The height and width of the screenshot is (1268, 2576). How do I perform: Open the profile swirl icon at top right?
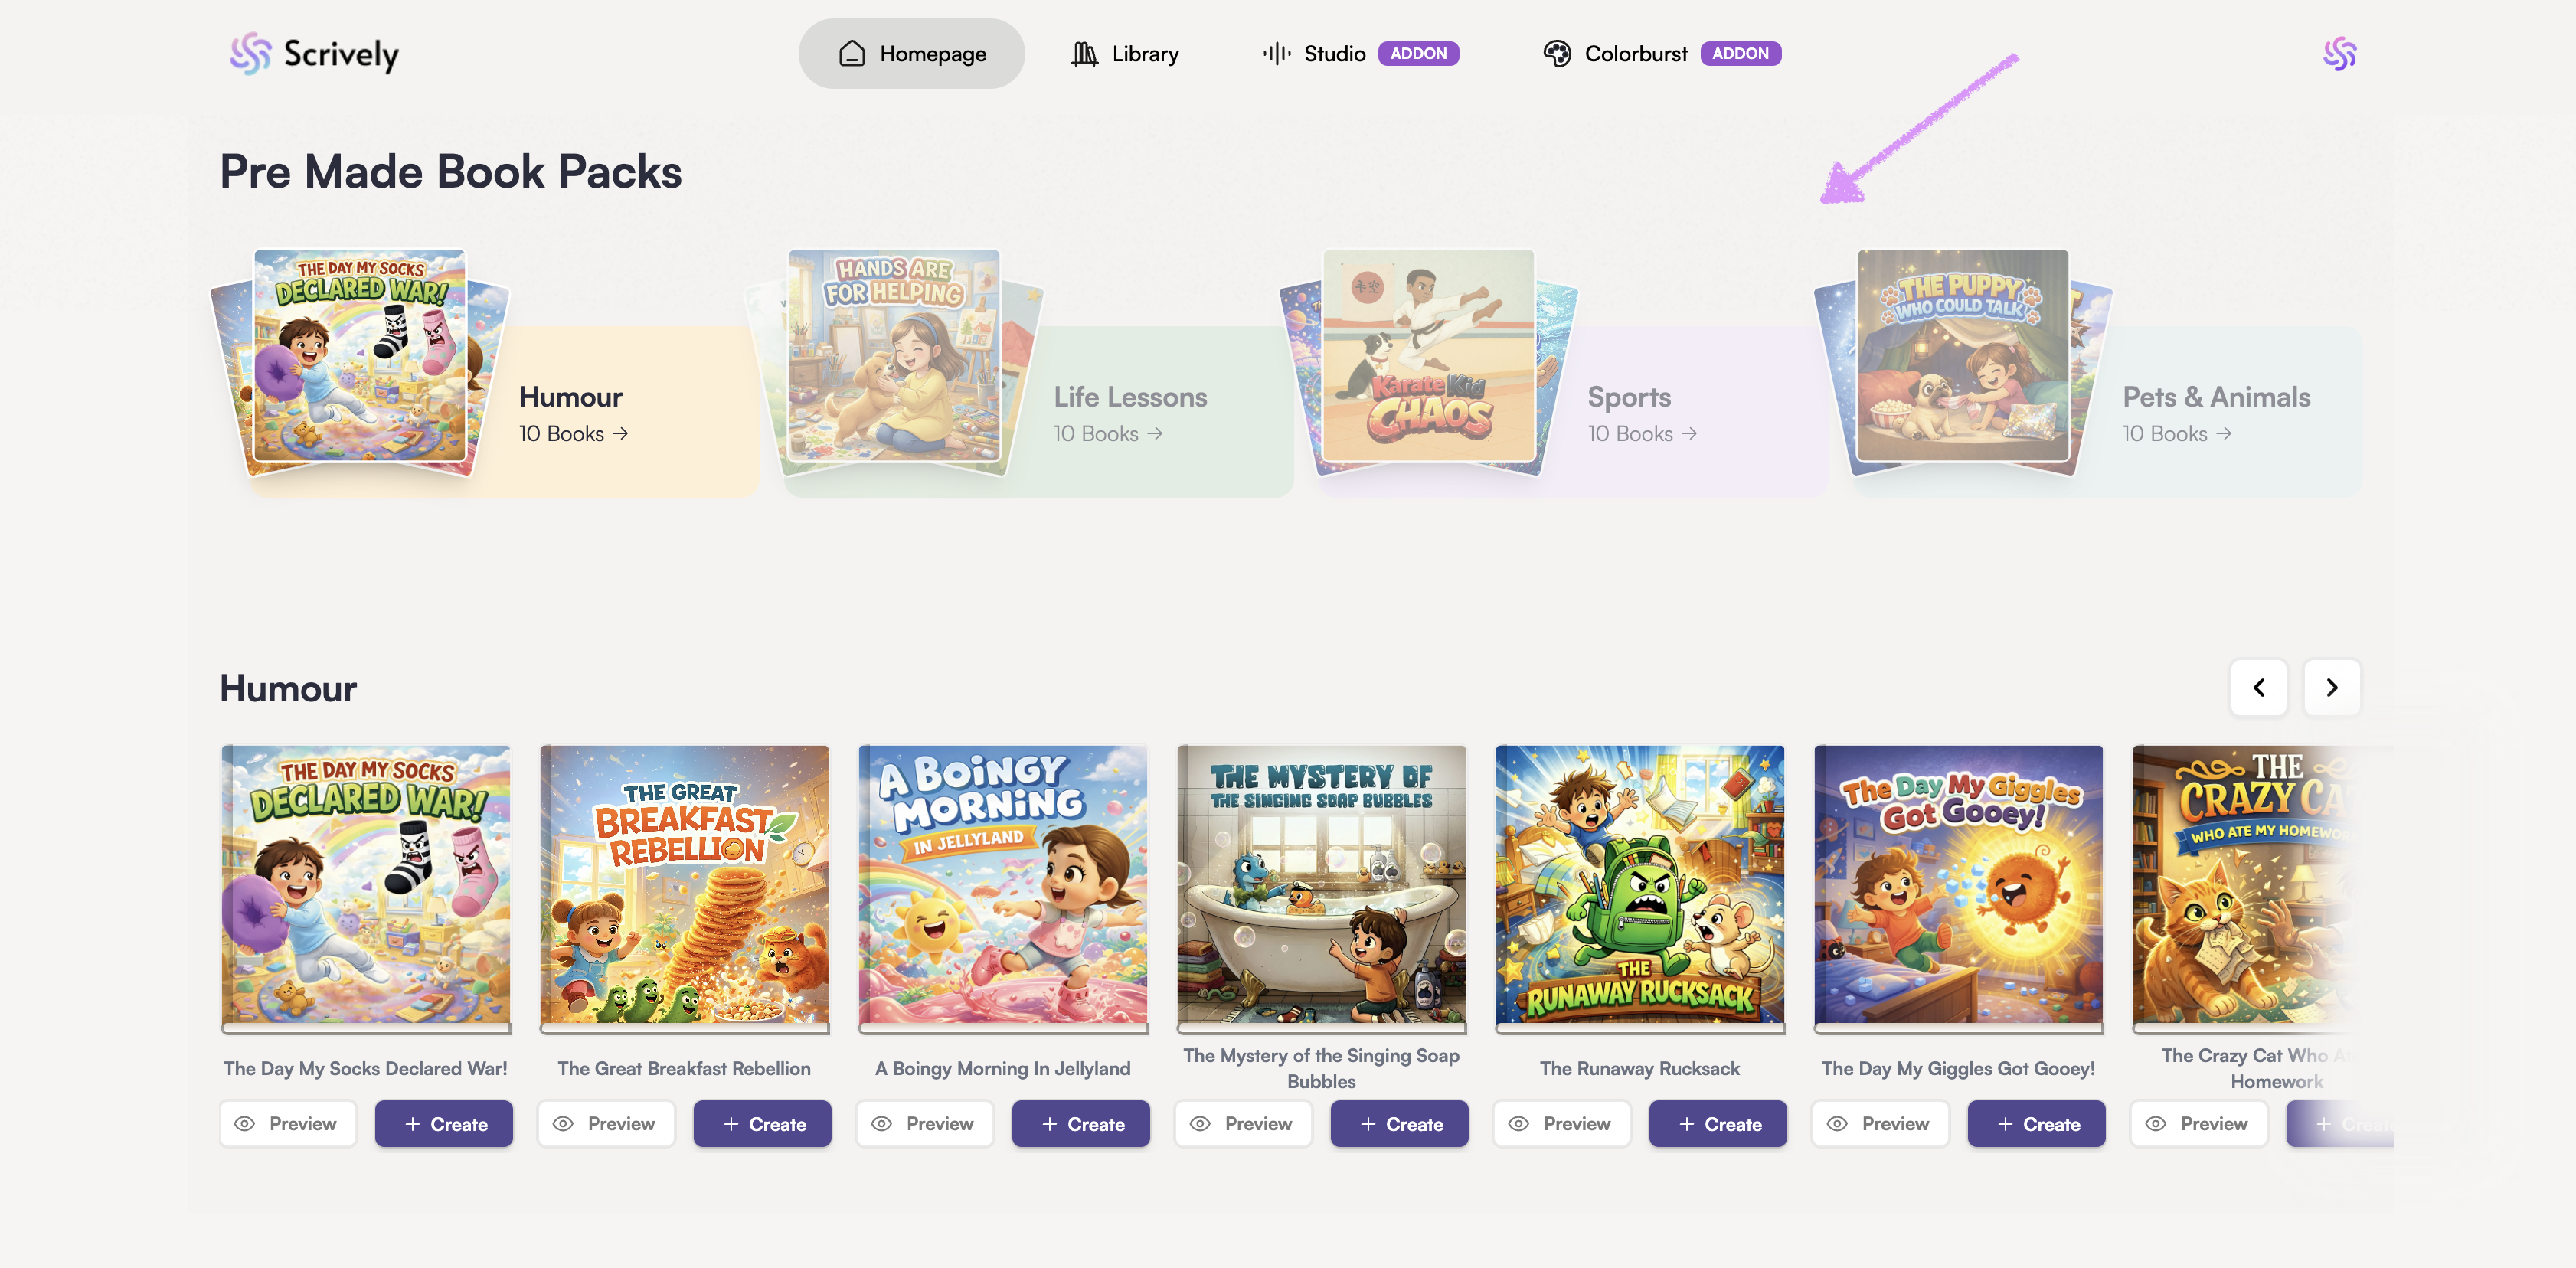tap(2339, 54)
